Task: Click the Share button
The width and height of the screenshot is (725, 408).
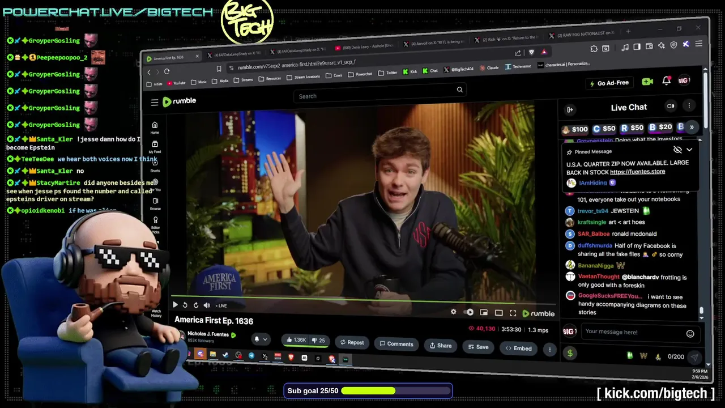Action: click(x=441, y=346)
